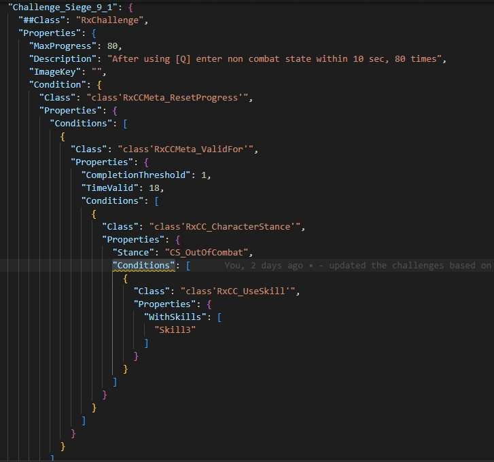
Task: Click the "ImageKey" key
Action: click(56, 71)
